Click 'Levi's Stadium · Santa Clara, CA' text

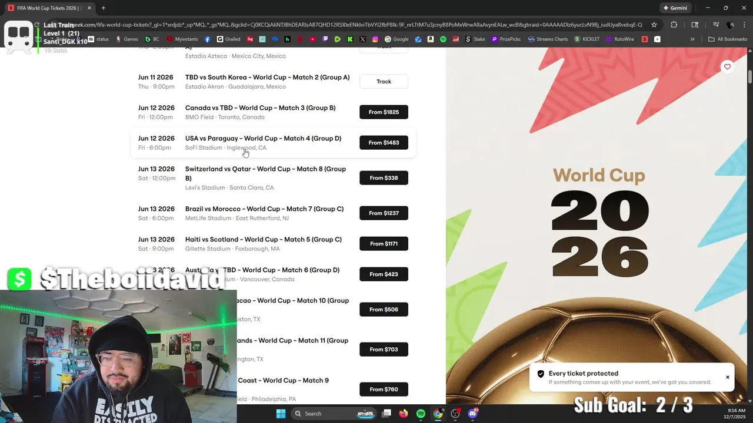click(229, 188)
